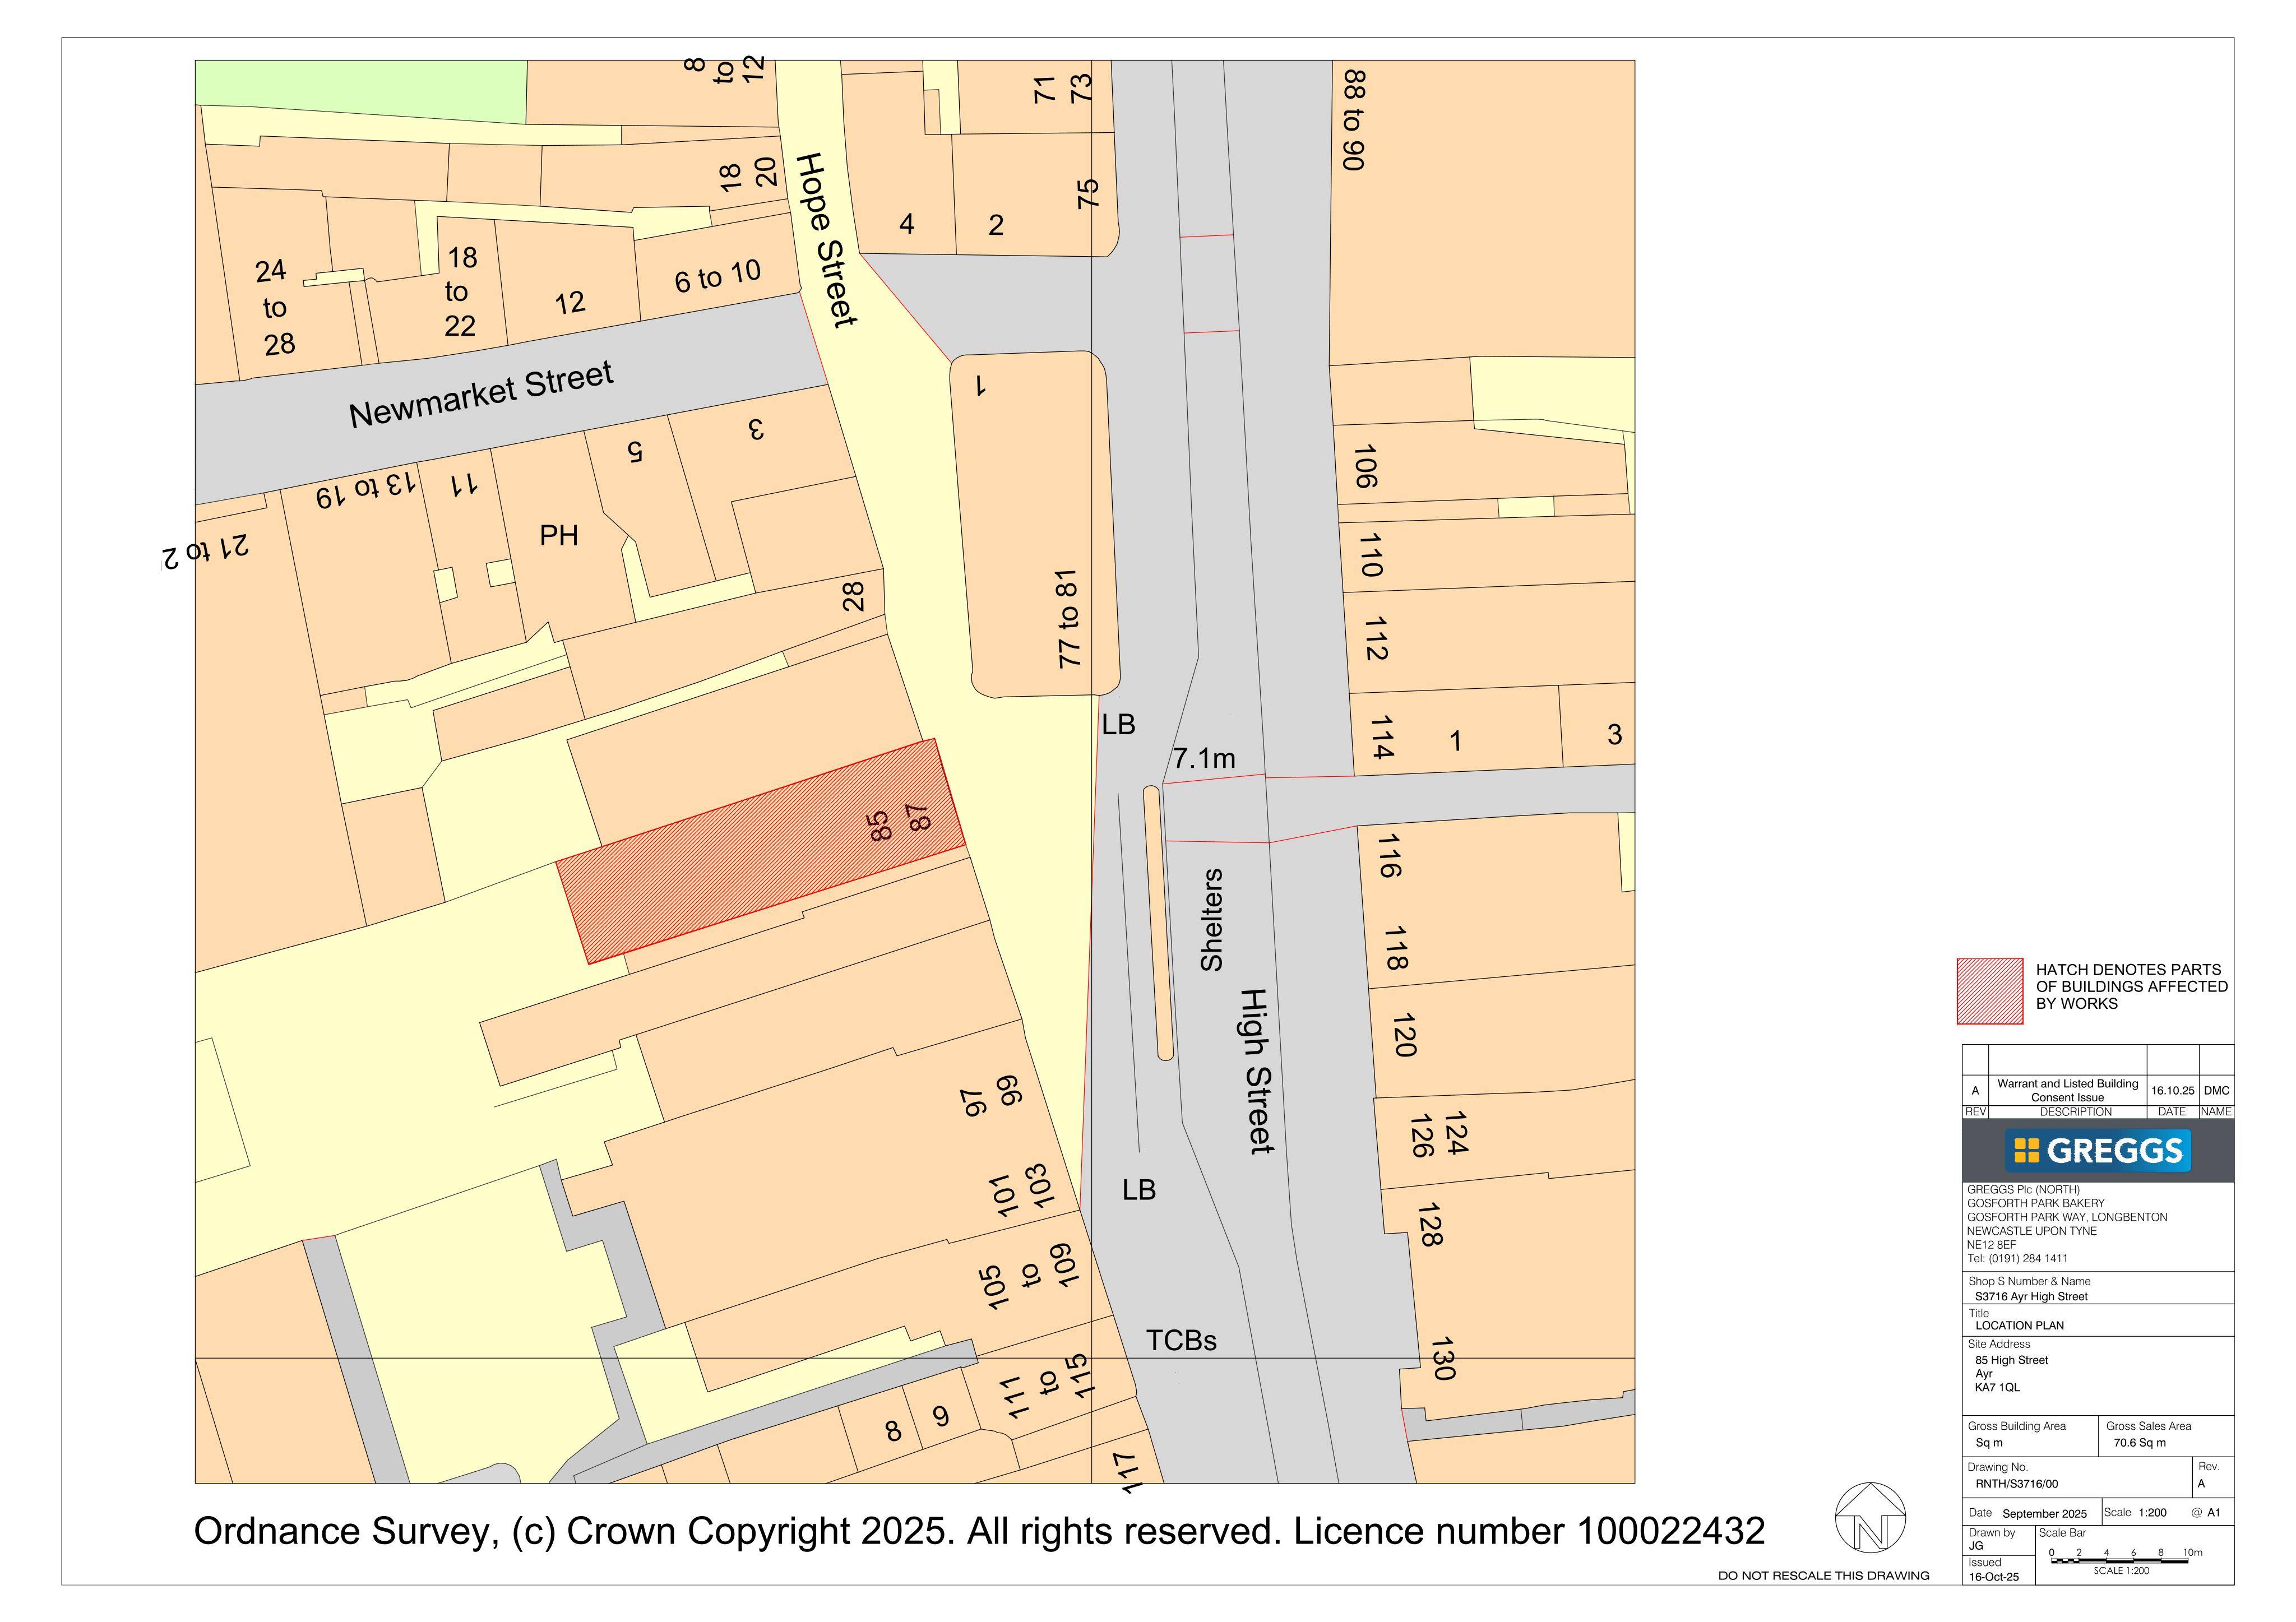
Task: Click the Ordnance Survey copyright notice
Action: pos(979,1531)
